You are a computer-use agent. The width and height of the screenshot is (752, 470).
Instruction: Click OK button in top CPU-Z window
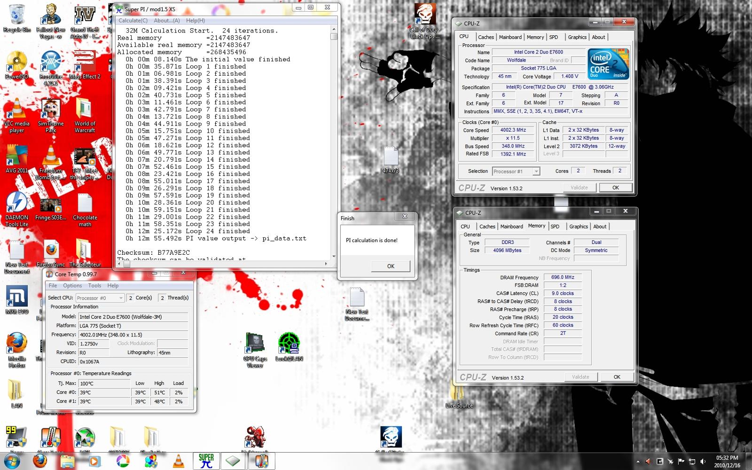[616, 188]
